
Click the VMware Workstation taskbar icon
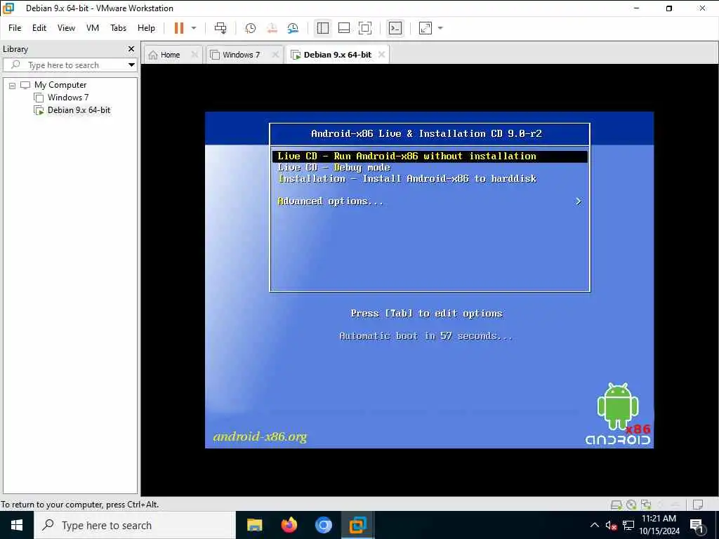(357, 525)
